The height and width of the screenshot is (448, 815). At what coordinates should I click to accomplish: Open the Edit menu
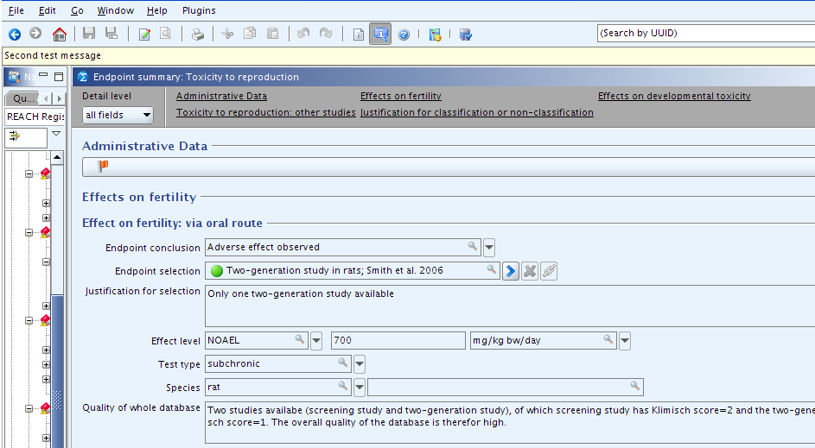pos(48,10)
